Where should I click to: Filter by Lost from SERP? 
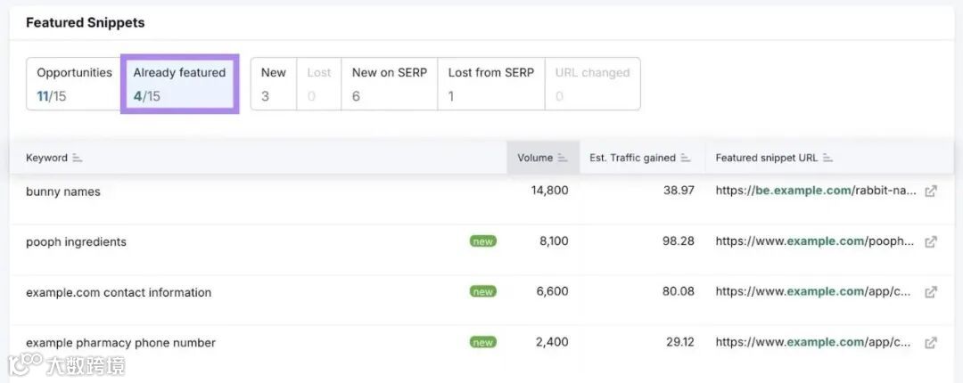coord(490,84)
